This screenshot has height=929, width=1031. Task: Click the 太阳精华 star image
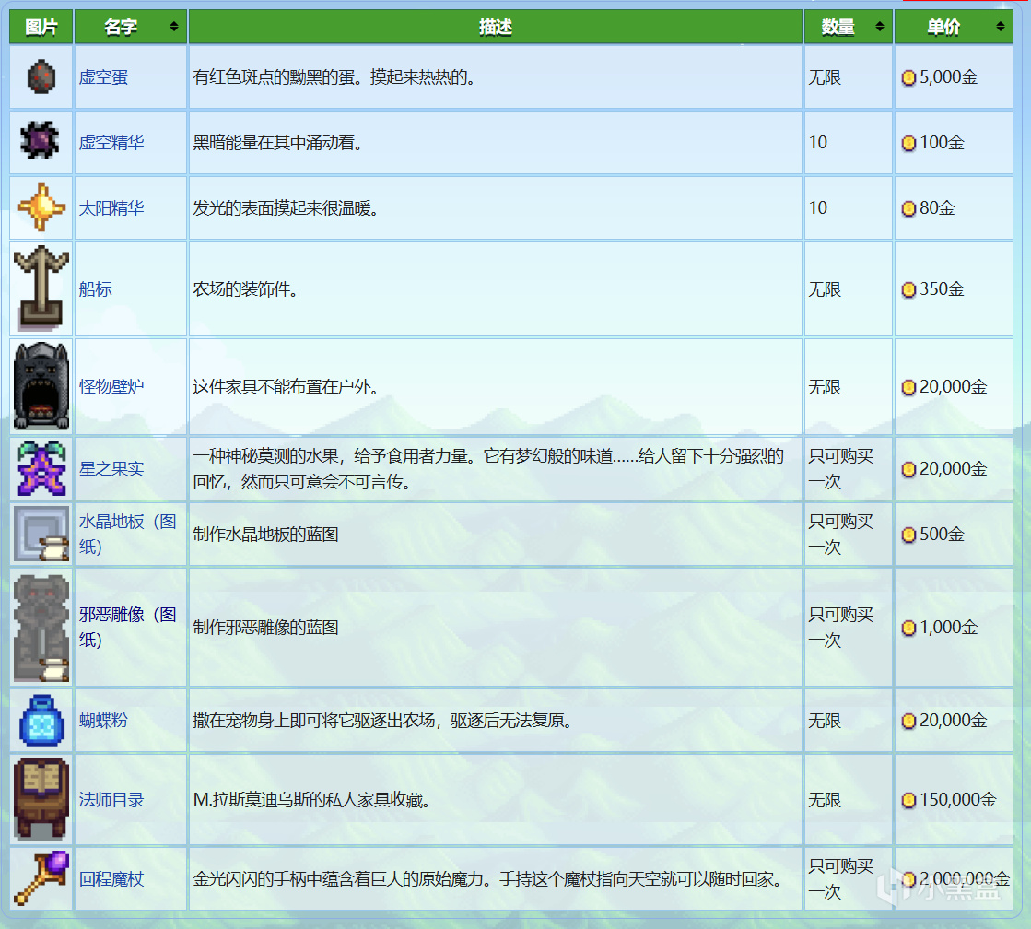41,207
